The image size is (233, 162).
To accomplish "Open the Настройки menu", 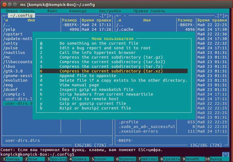I will click(x=110, y=11).
